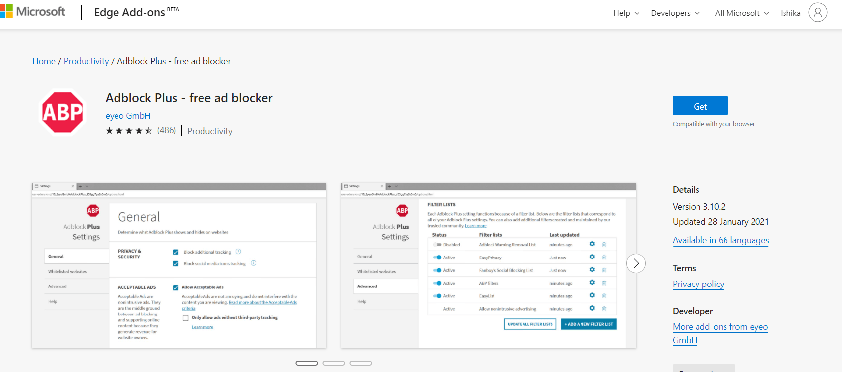Open the Productivity breadcrumb link
Viewport: 842px width, 372px height.
(x=86, y=61)
